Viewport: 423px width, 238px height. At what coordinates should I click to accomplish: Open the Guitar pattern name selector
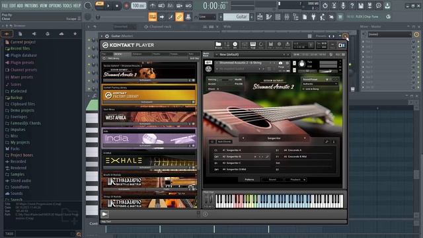(237, 17)
